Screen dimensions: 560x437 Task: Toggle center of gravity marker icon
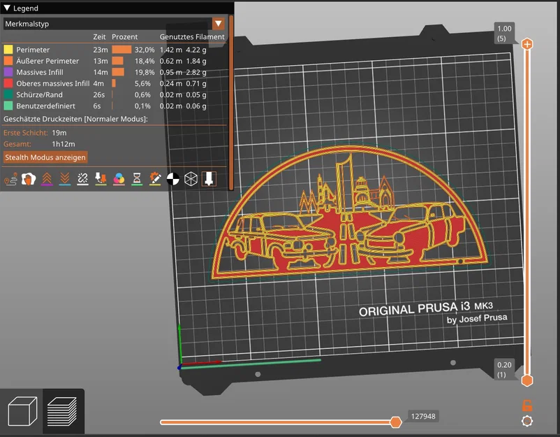[172, 180]
